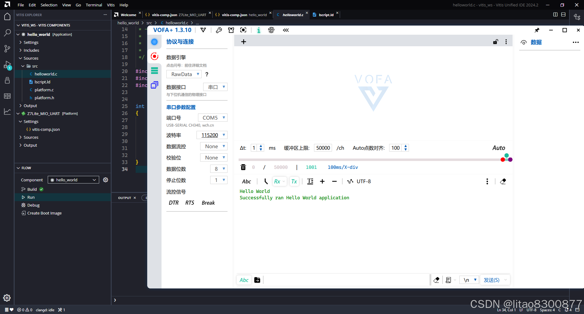Viewport: 584px width, 314px height.
Task: Open the File menu
Action: 21,5
